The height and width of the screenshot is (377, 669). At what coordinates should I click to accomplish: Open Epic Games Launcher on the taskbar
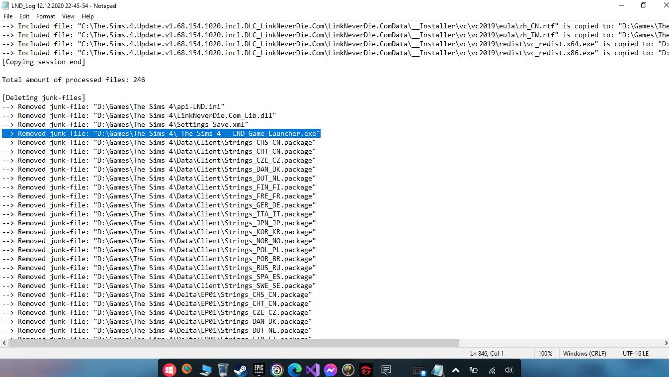click(x=258, y=370)
